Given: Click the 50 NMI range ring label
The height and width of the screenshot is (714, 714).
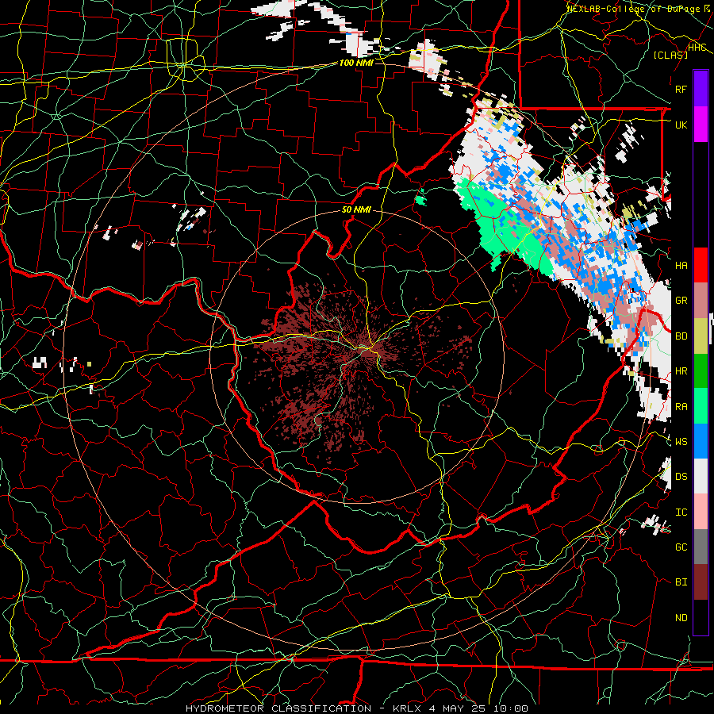Looking at the screenshot, I should point(356,210).
